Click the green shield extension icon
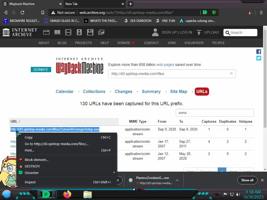The height and width of the screenshot is (200, 267). click(x=214, y=12)
